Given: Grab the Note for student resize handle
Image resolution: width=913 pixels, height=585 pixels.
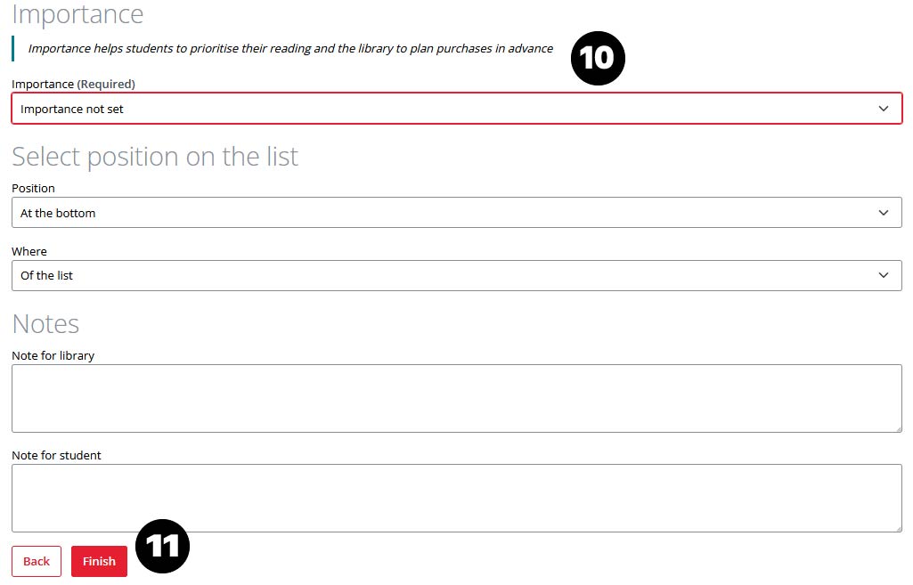Looking at the screenshot, I should coord(897,527).
